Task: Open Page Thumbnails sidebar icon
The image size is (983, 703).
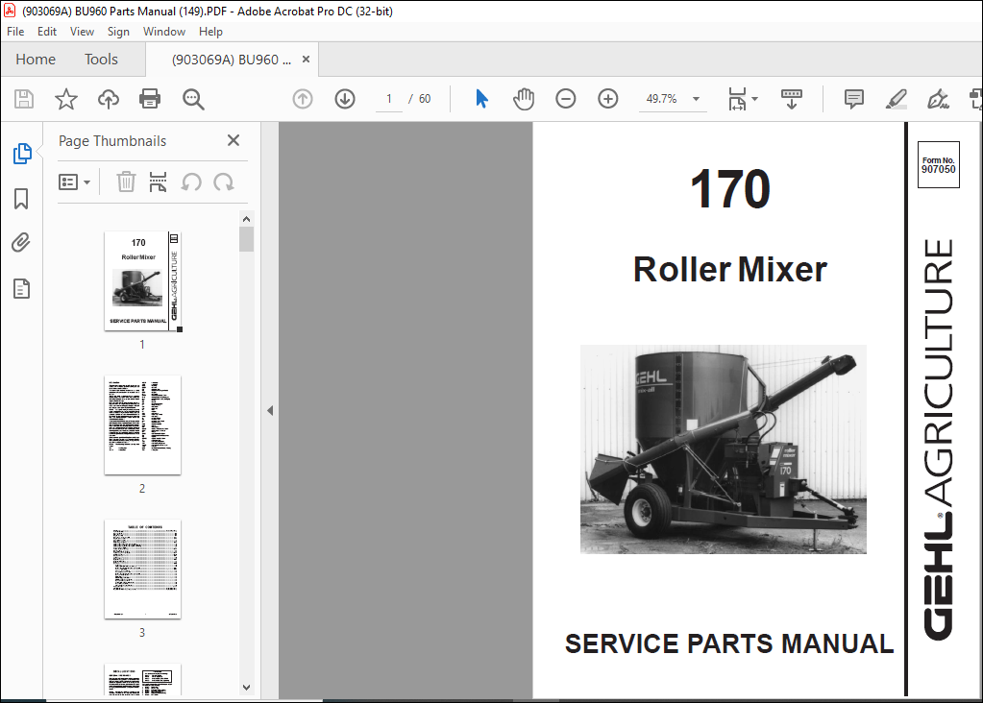Action: (x=22, y=154)
